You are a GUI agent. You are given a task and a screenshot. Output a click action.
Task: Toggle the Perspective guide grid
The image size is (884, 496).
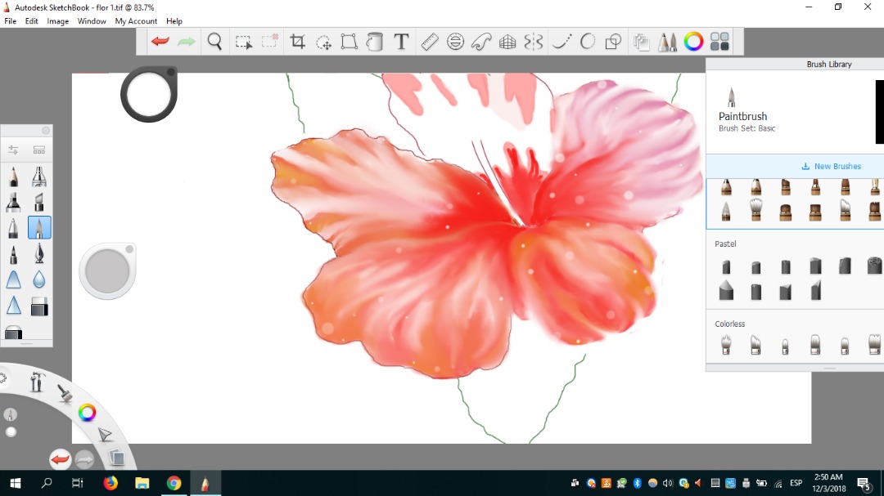(507, 42)
